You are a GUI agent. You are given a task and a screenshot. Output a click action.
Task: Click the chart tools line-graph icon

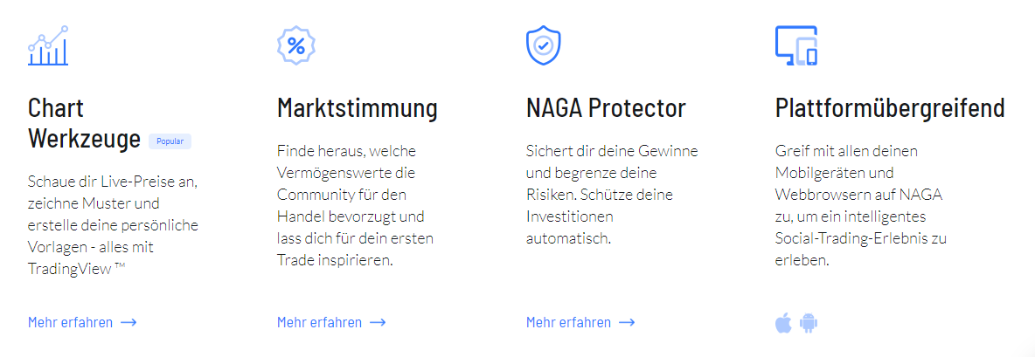click(x=48, y=45)
